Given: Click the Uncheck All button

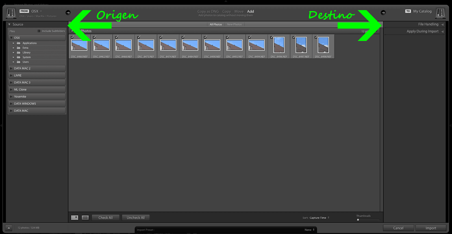Looking at the screenshot, I should [x=136, y=218].
